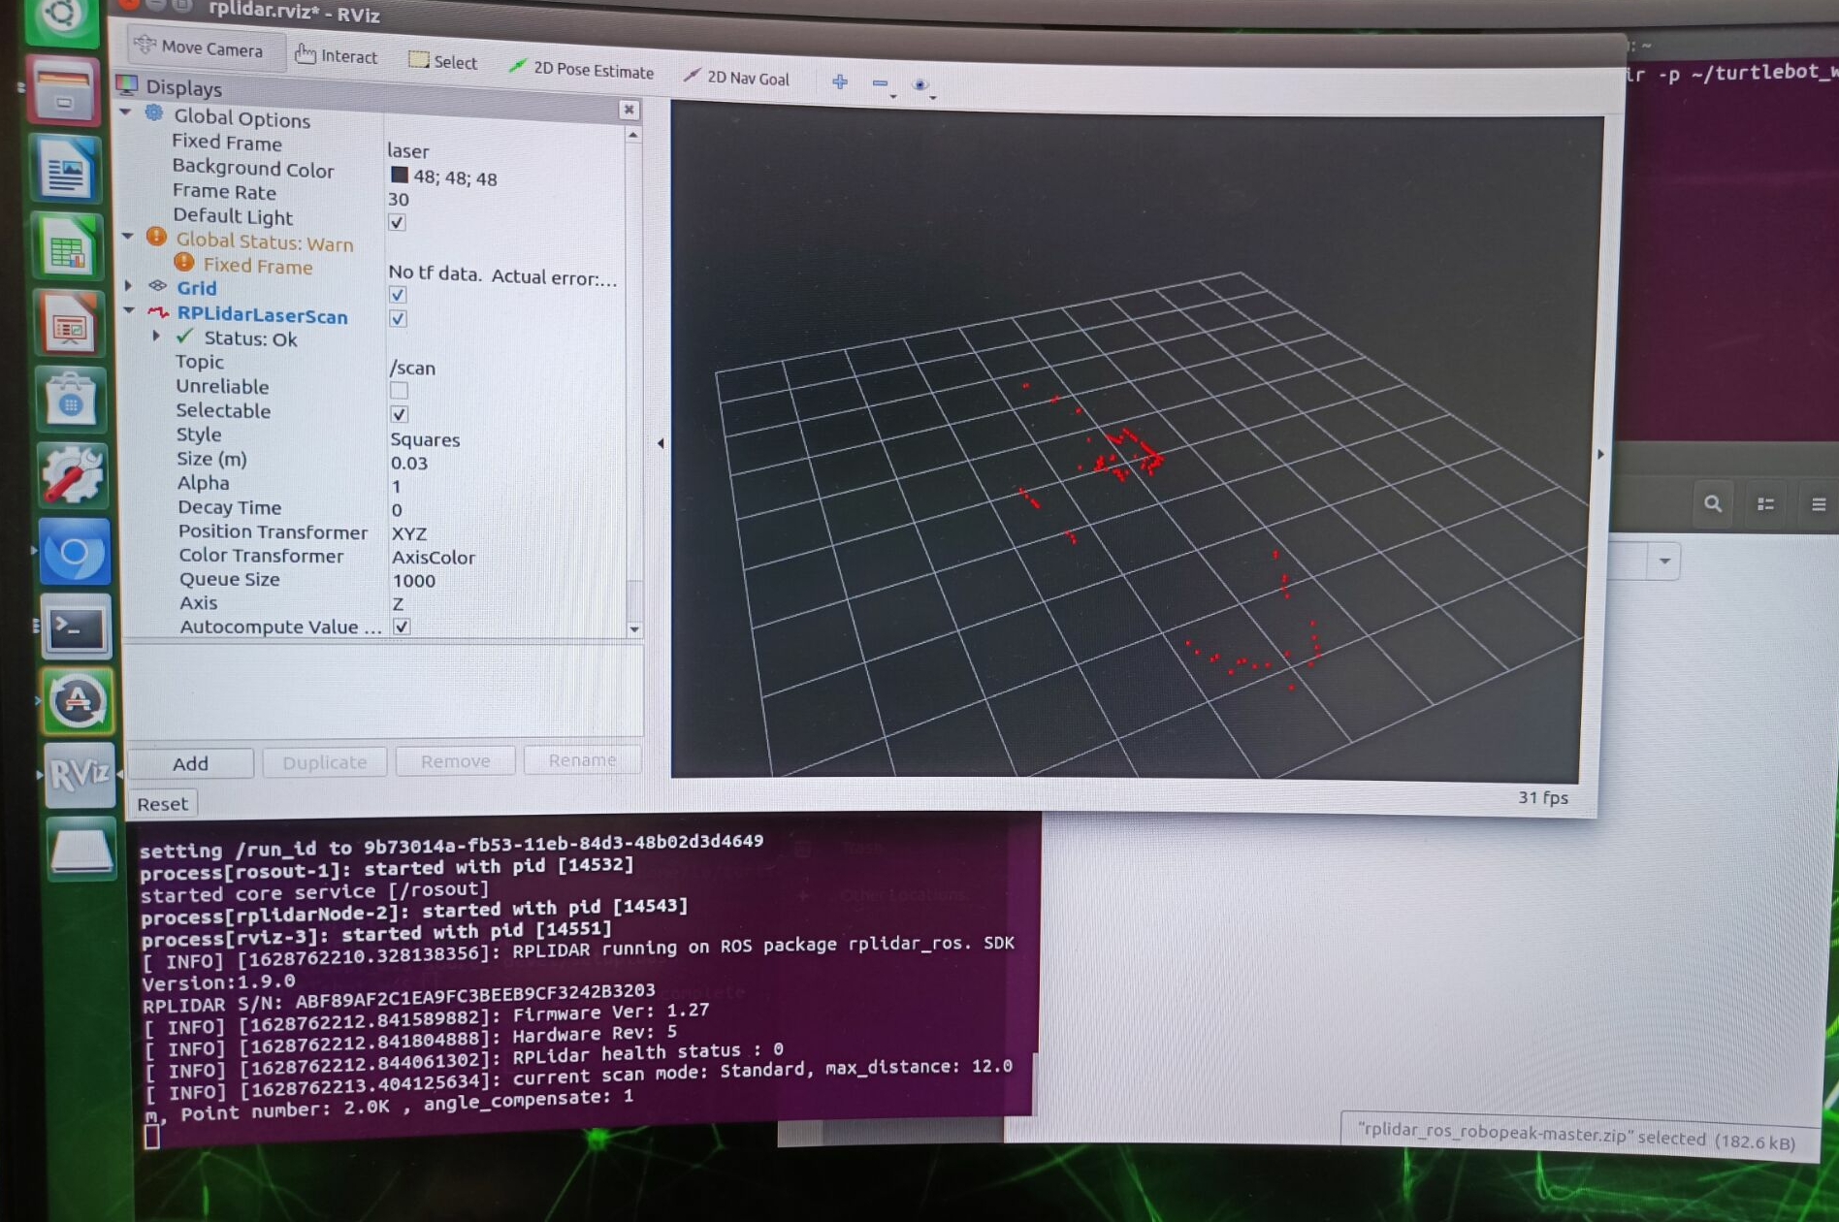Image resolution: width=1839 pixels, height=1222 pixels.
Task: Click the Duplicate button
Action: (325, 762)
